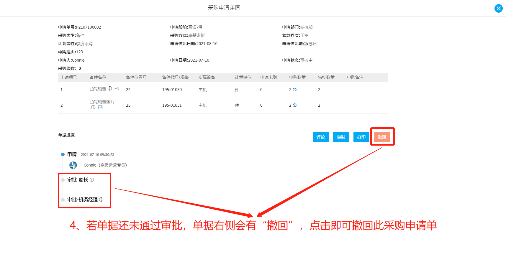Click the 打印 button
The width and height of the screenshot is (506, 262).
pyautogui.click(x=361, y=137)
